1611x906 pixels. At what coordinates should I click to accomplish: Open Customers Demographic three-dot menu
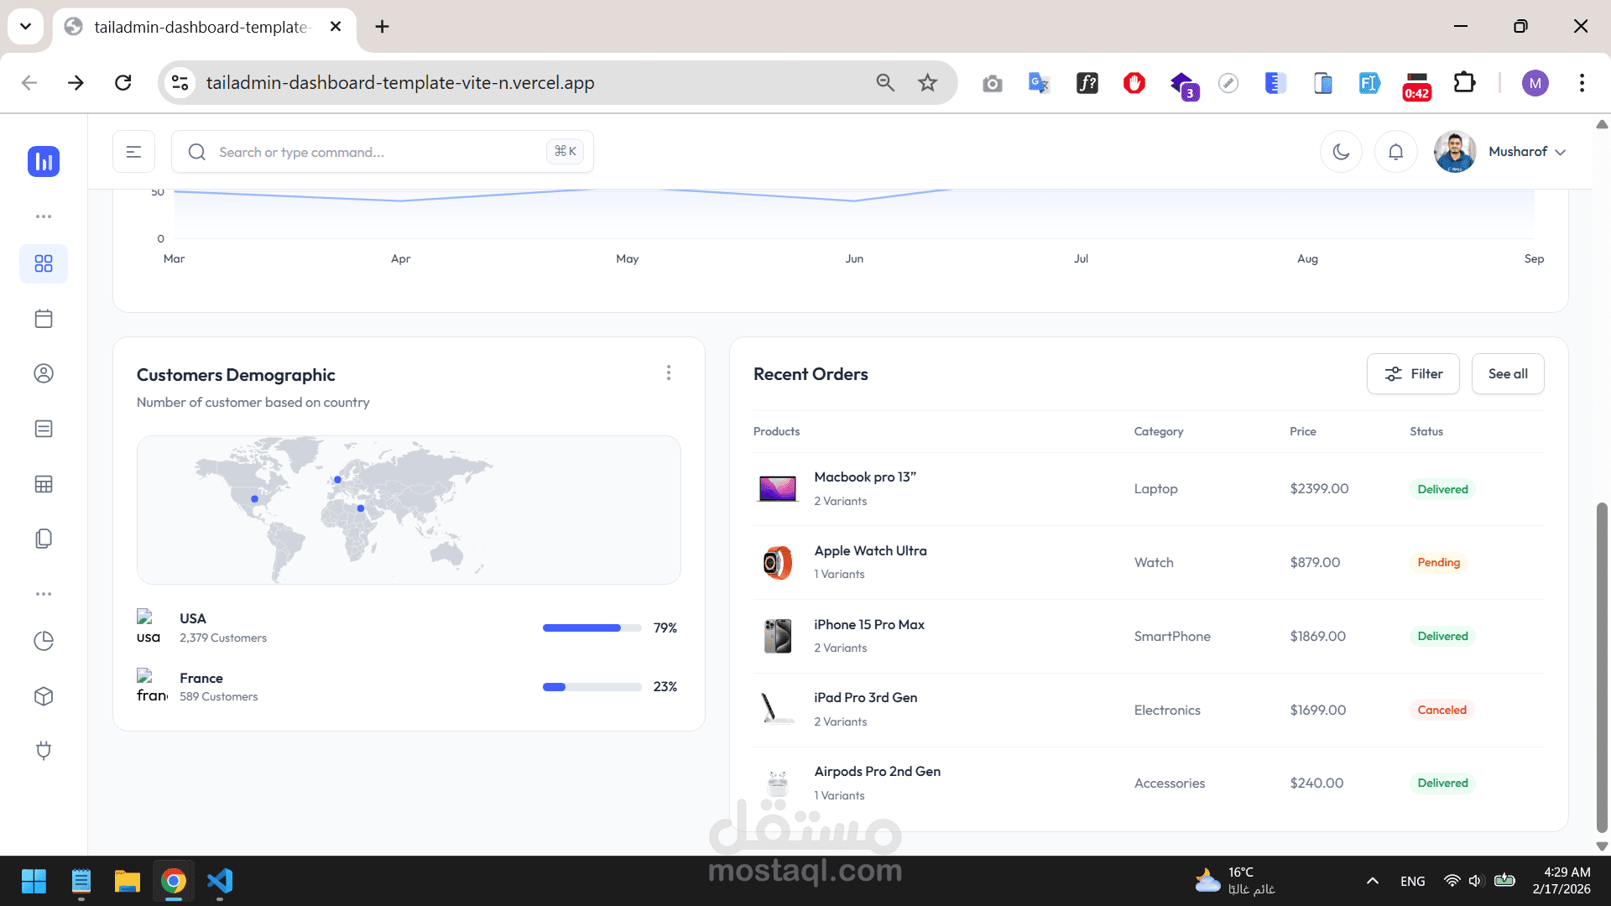668,372
